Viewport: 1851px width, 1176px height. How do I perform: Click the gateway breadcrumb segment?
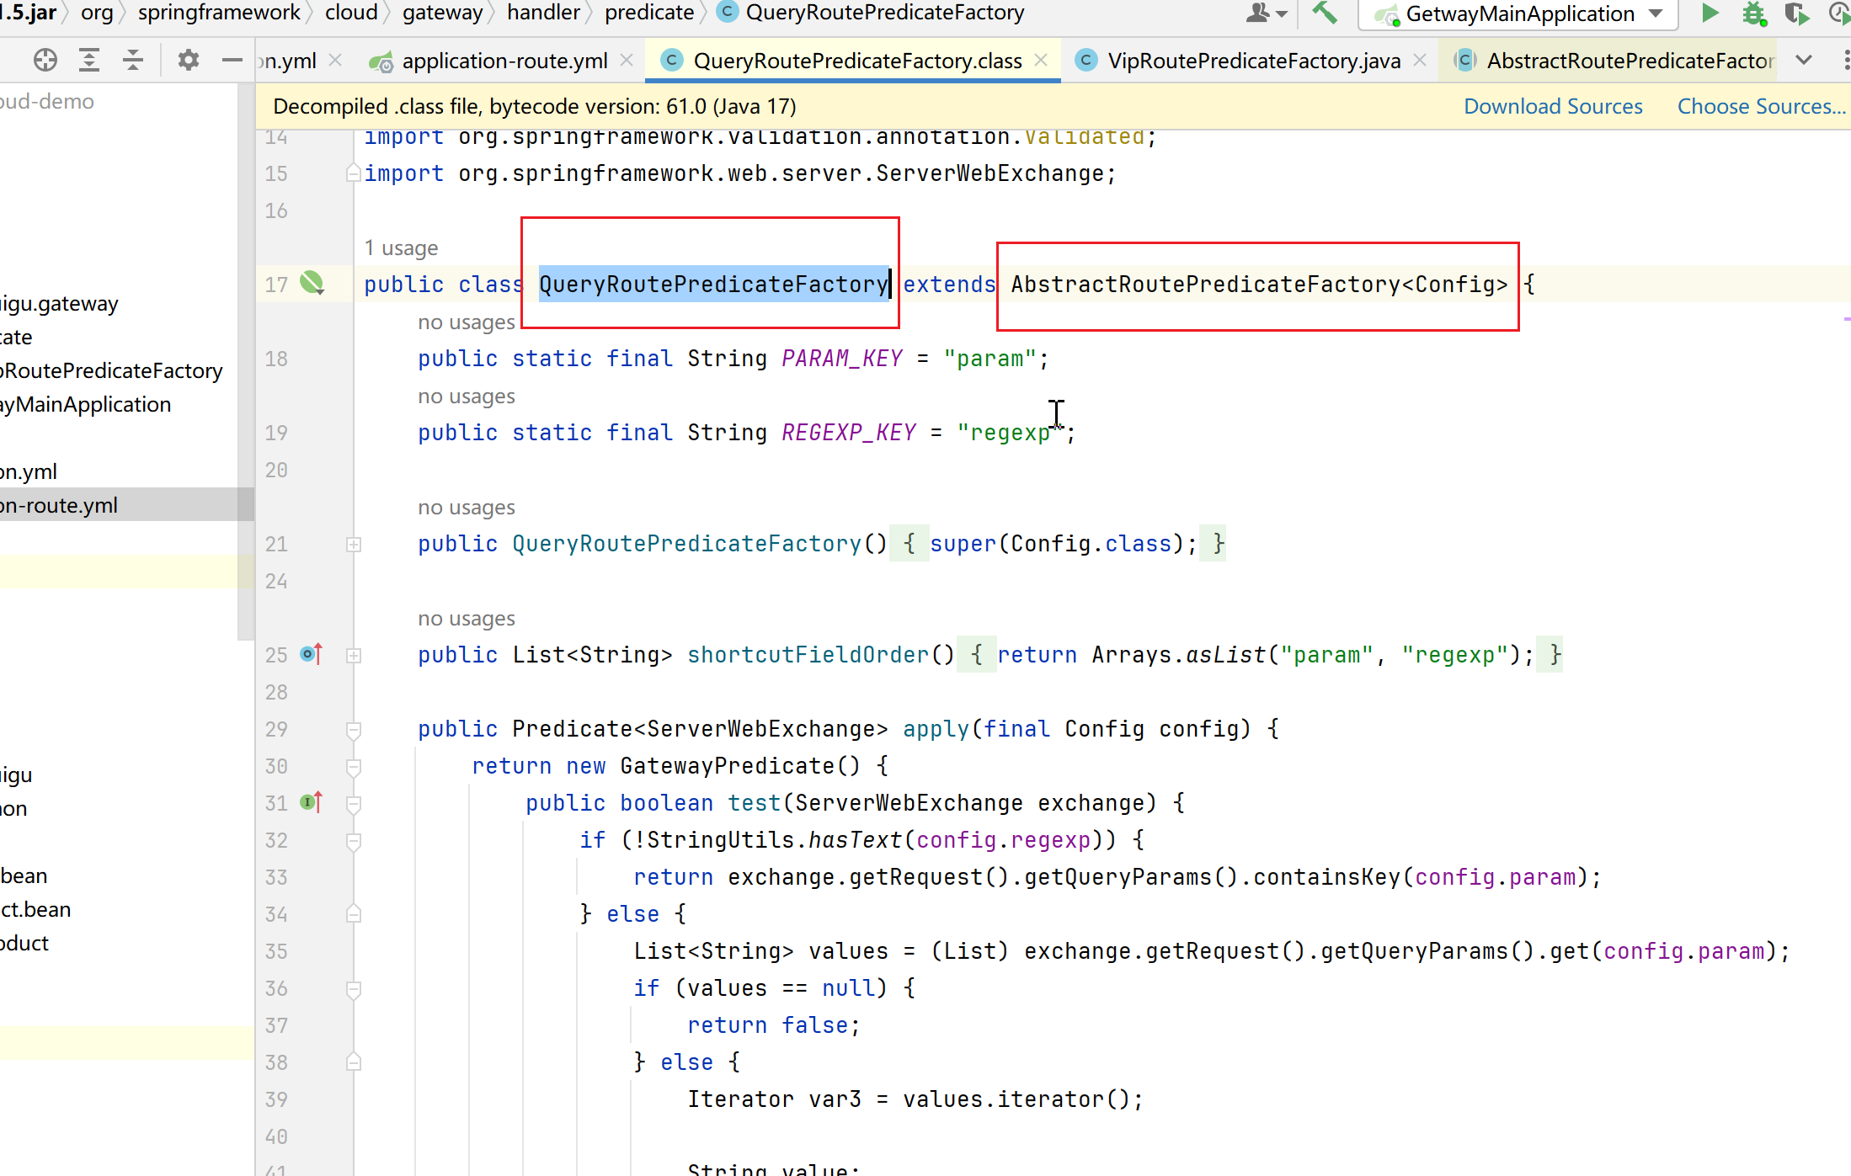point(442,13)
